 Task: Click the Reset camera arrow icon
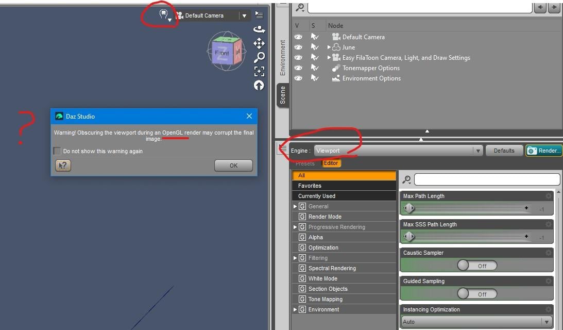click(x=259, y=85)
